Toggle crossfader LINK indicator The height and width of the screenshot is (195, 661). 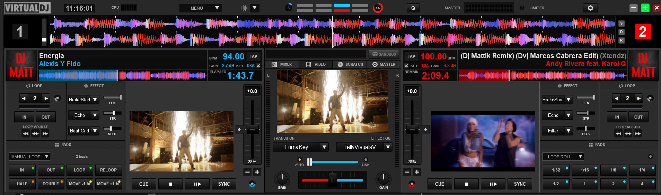coord(365,160)
